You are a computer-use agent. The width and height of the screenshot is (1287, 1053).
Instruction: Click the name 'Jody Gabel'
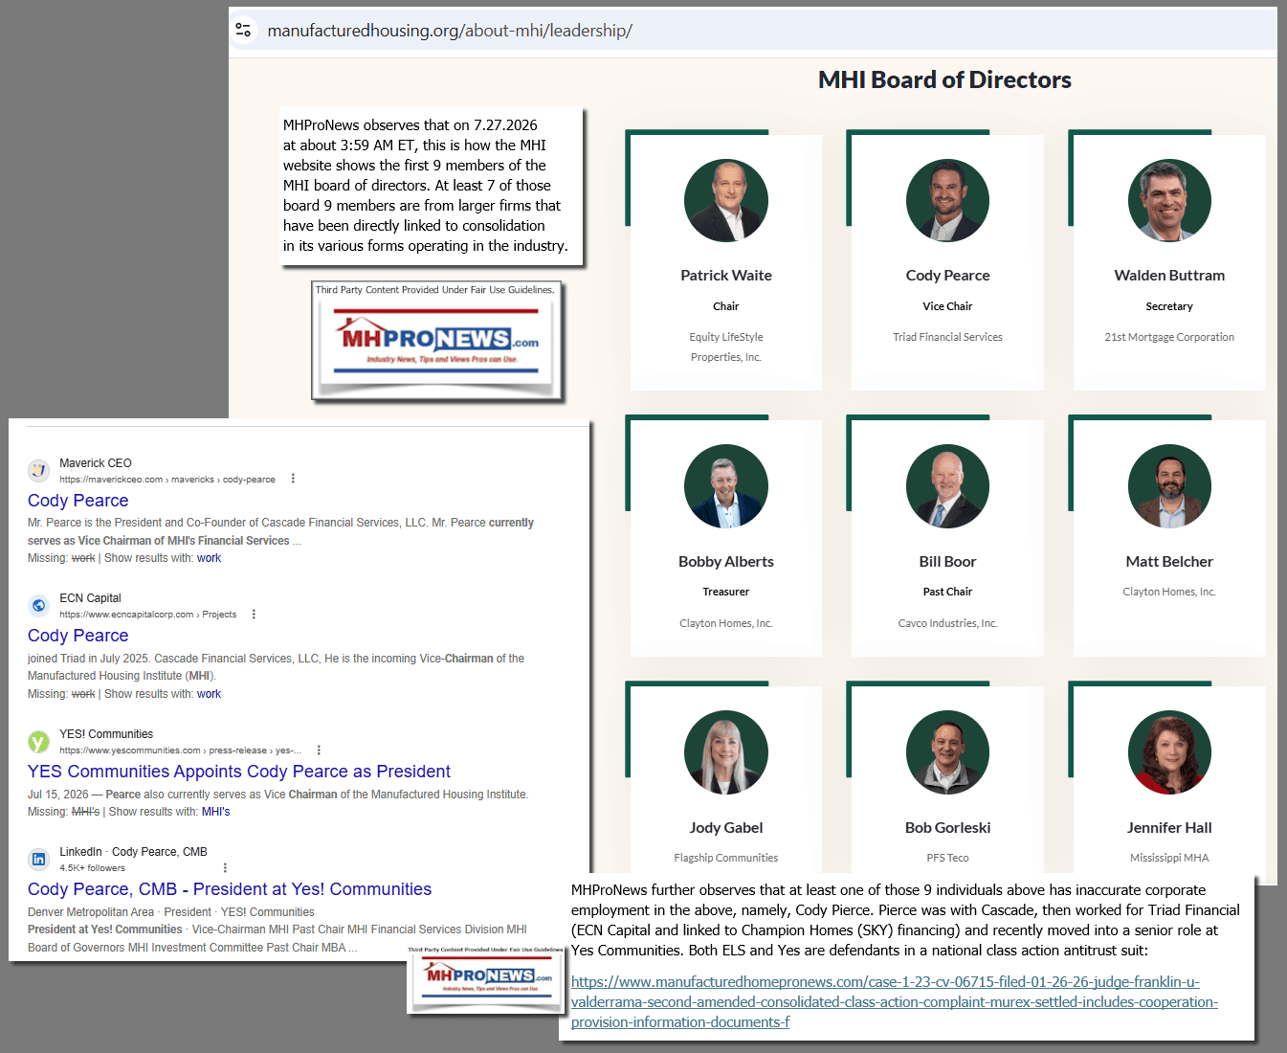coord(726,828)
